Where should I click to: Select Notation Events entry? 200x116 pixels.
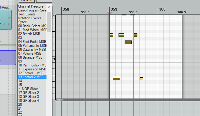32,18
